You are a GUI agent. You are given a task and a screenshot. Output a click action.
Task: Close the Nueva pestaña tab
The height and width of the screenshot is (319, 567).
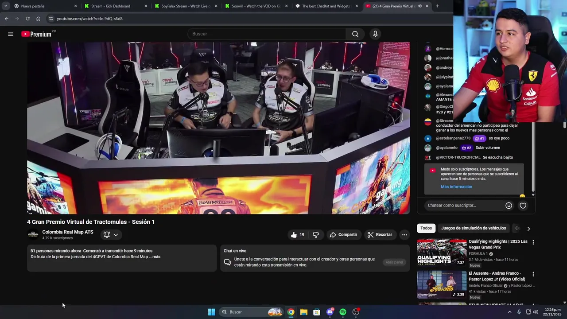(x=75, y=6)
